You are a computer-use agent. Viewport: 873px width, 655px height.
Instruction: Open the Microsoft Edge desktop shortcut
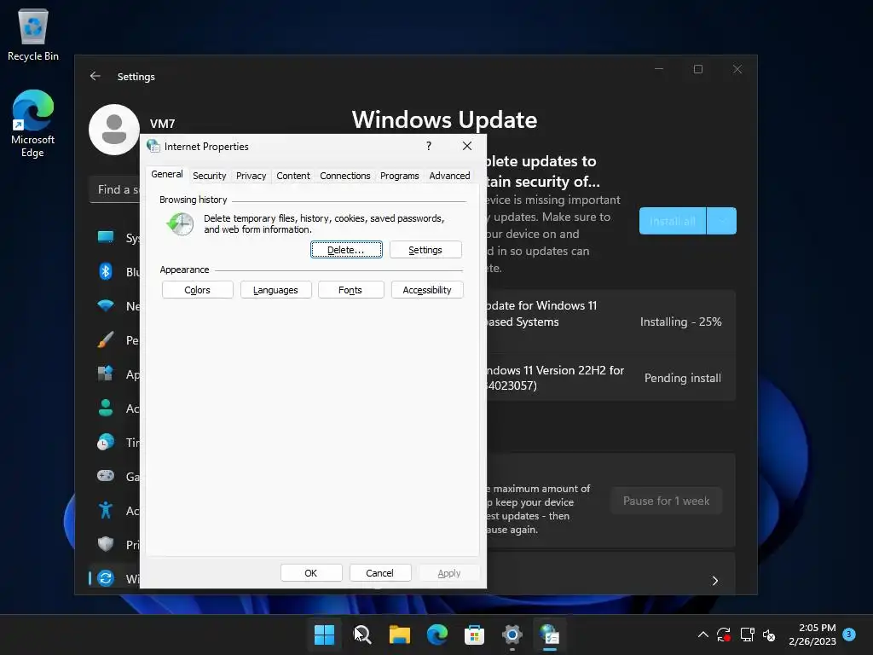[33, 123]
